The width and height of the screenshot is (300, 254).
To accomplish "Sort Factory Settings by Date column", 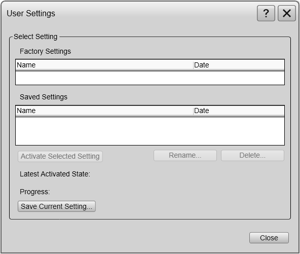I will pyautogui.click(x=239, y=65).
